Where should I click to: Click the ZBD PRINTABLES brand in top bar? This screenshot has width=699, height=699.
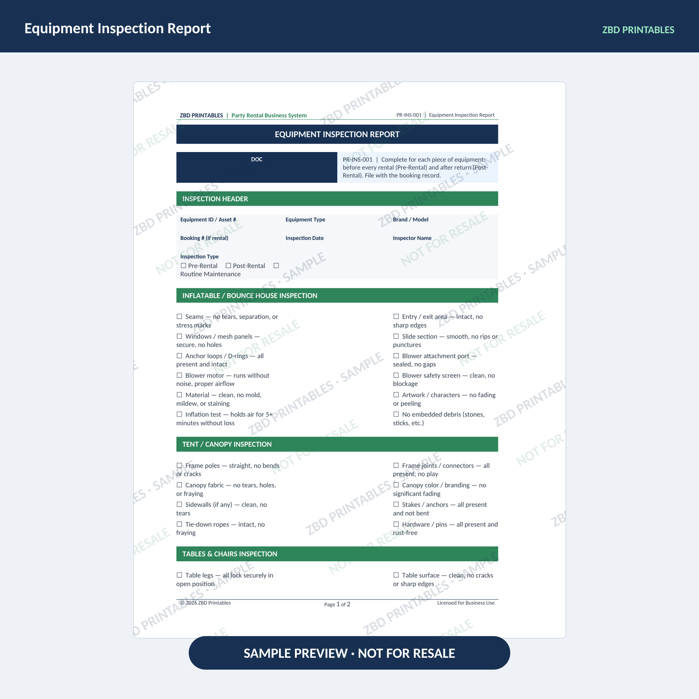(638, 30)
